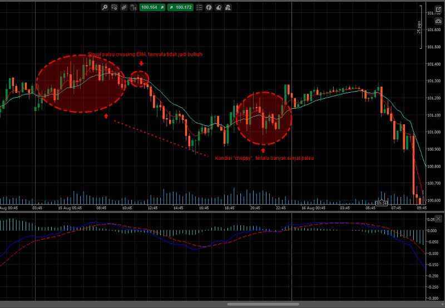
Task: Click the middle round icon in toolbar
Action: (219, 7)
